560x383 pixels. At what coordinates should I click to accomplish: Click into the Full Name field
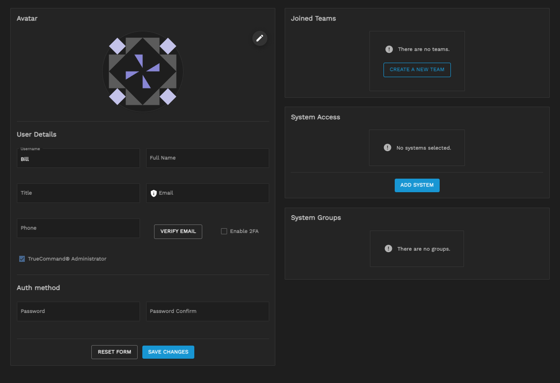point(207,158)
